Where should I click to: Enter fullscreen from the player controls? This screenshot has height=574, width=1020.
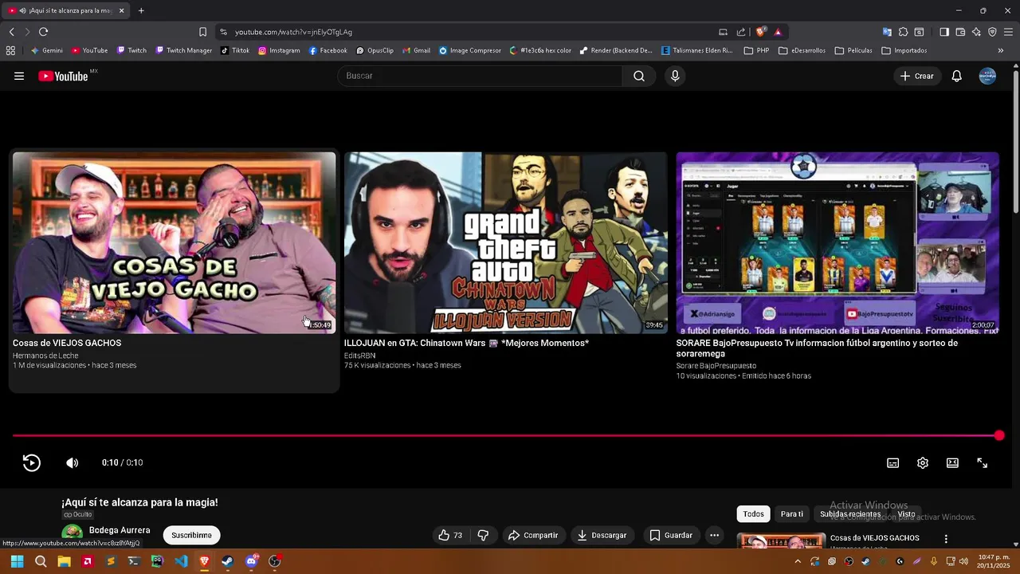[x=983, y=463]
